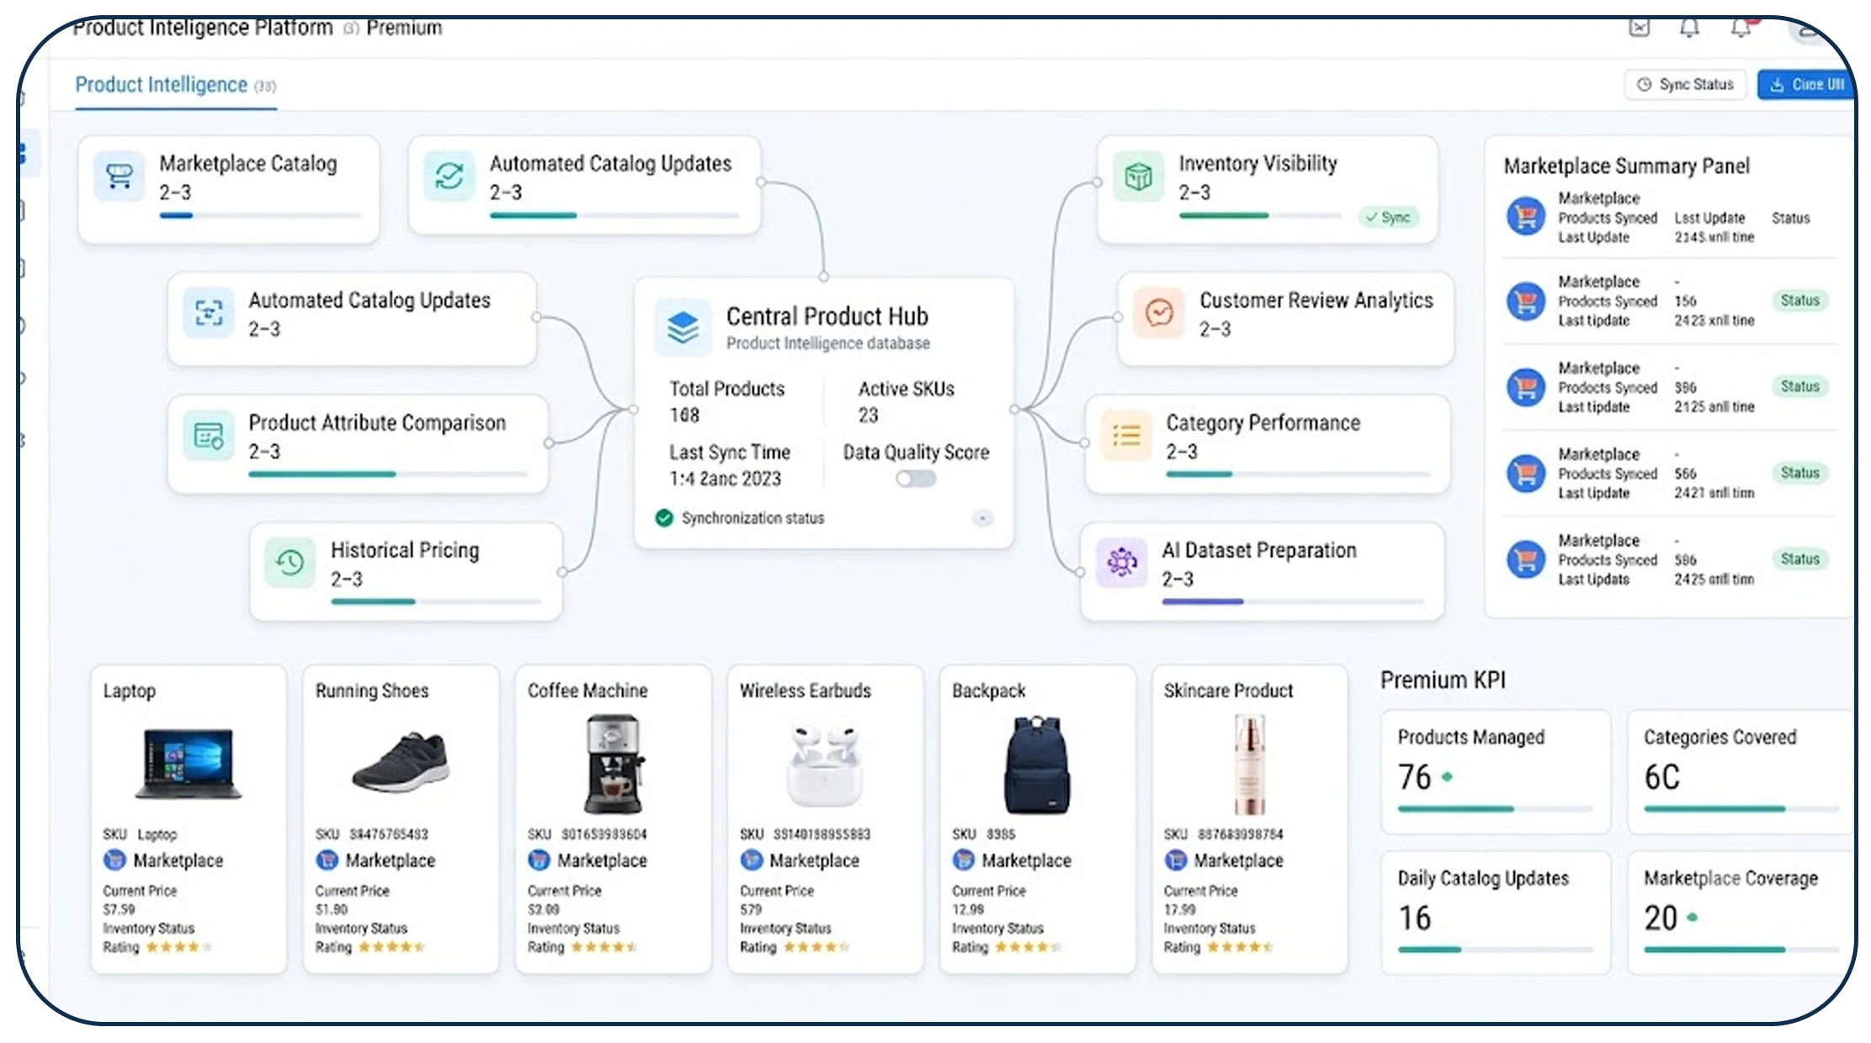This screenshot has height=1043, width=1871.
Task: Click the Marketplace Catalog cart icon
Action: pos(119,176)
